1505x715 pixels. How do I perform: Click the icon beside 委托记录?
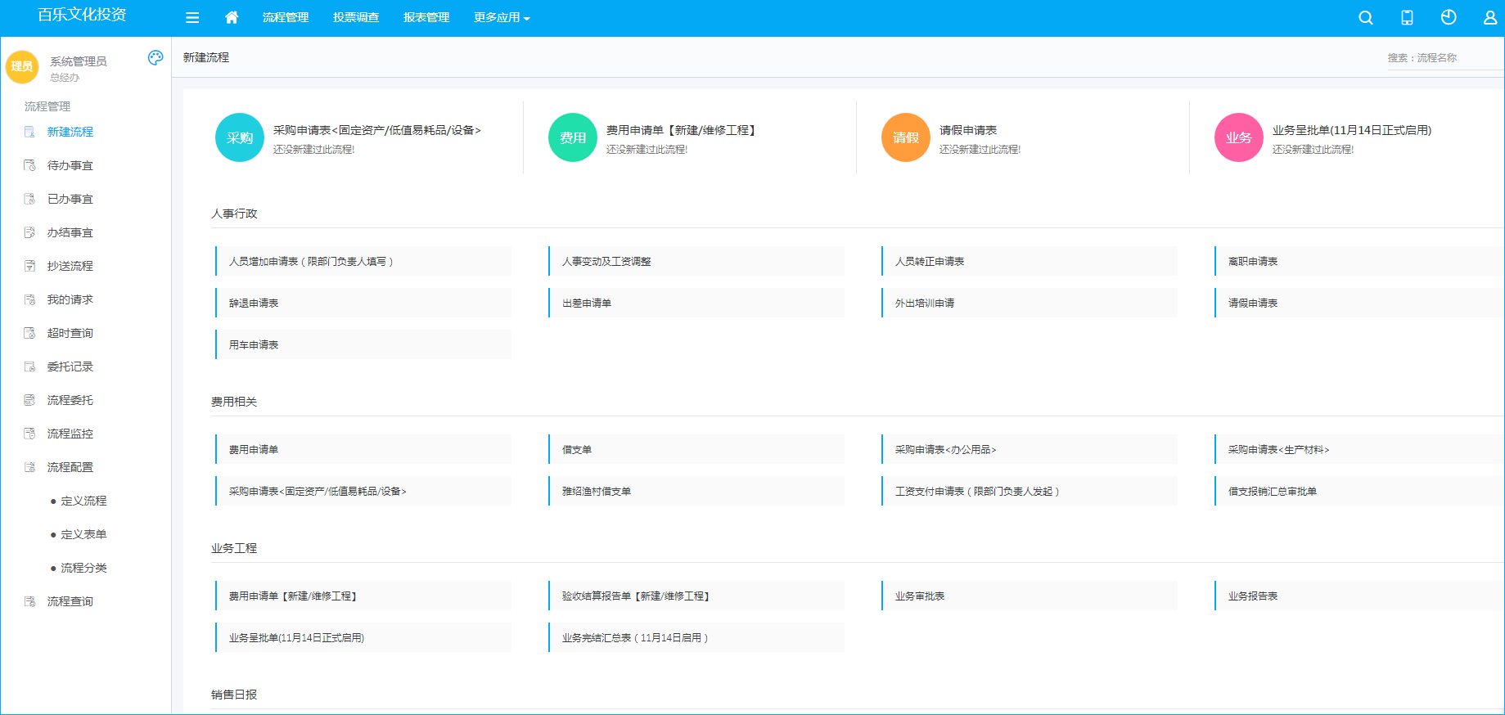tap(29, 366)
